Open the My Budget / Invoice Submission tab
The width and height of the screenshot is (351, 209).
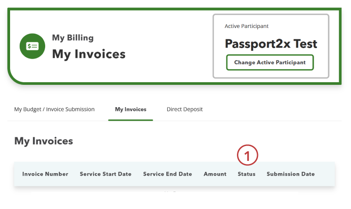point(54,109)
